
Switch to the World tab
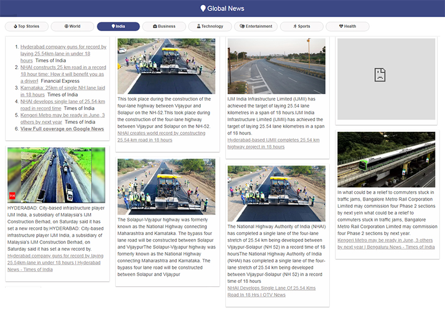tap(72, 26)
